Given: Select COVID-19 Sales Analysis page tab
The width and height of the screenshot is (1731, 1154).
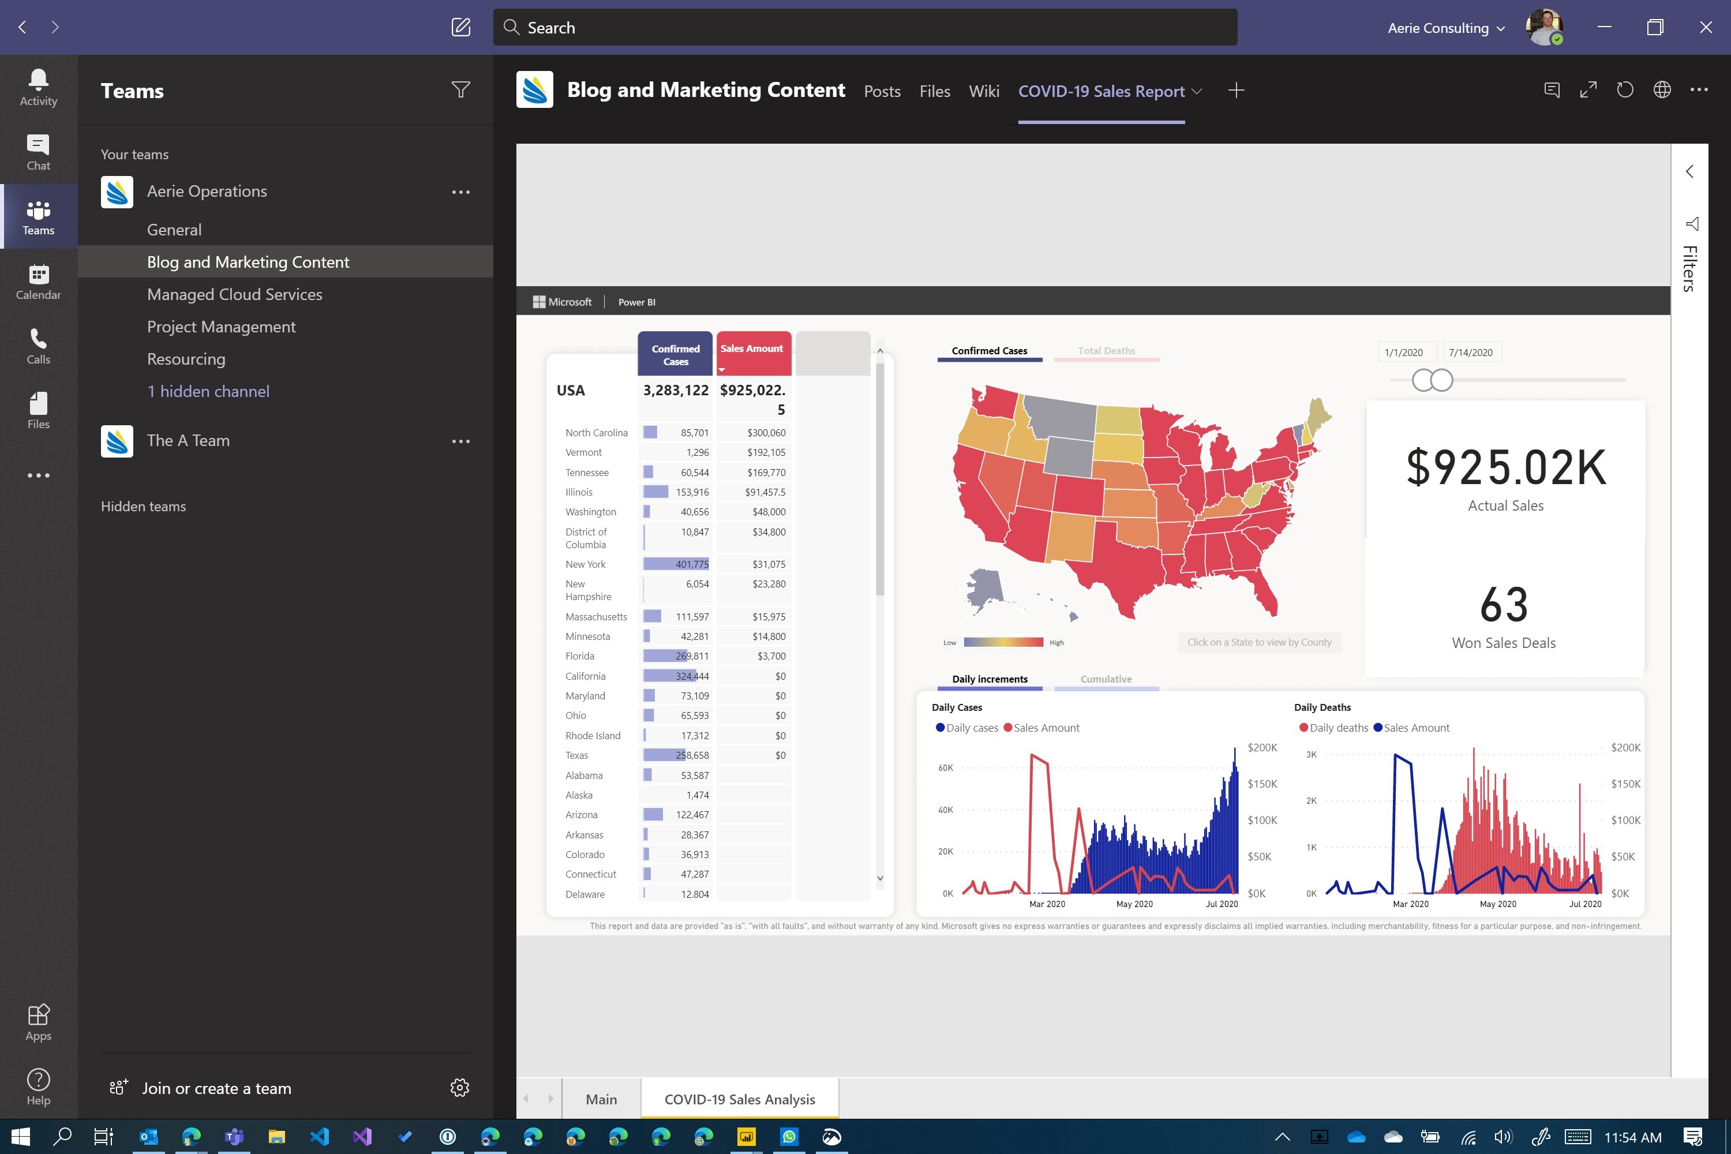Looking at the screenshot, I should (740, 1099).
